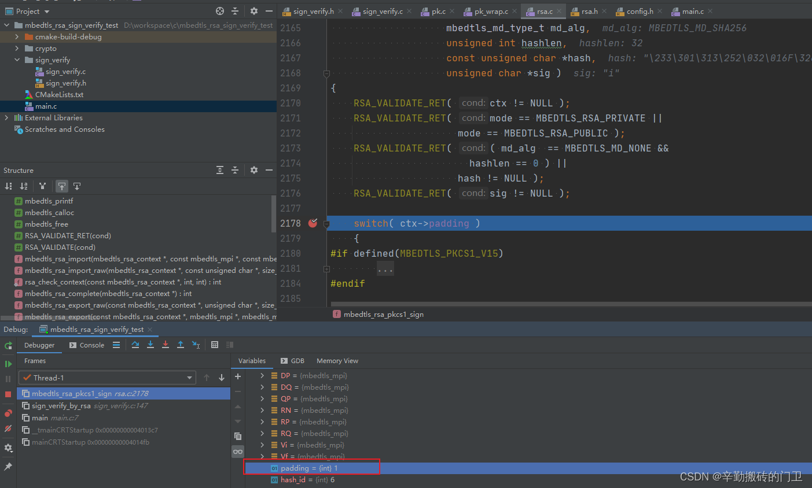This screenshot has height=488, width=812.
Task: Open the Console tab in debugger
Action: (x=87, y=345)
